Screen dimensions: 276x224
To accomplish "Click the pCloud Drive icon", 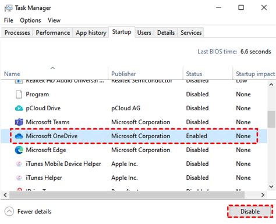I will (19, 108).
